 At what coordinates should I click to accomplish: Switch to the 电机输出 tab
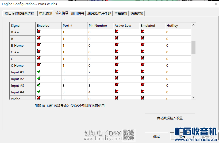(x=46, y=13)
